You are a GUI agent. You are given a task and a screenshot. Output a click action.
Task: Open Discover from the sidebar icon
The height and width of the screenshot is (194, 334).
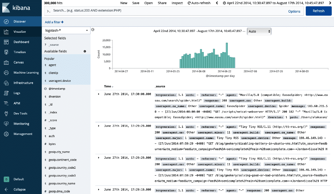pyautogui.click(x=7, y=22)
